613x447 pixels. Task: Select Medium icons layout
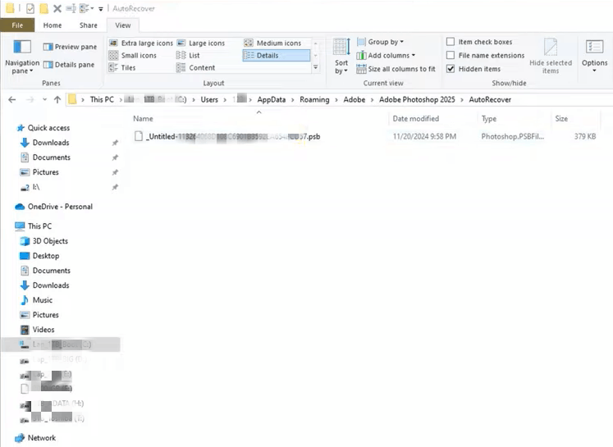[x=273, y=43]
